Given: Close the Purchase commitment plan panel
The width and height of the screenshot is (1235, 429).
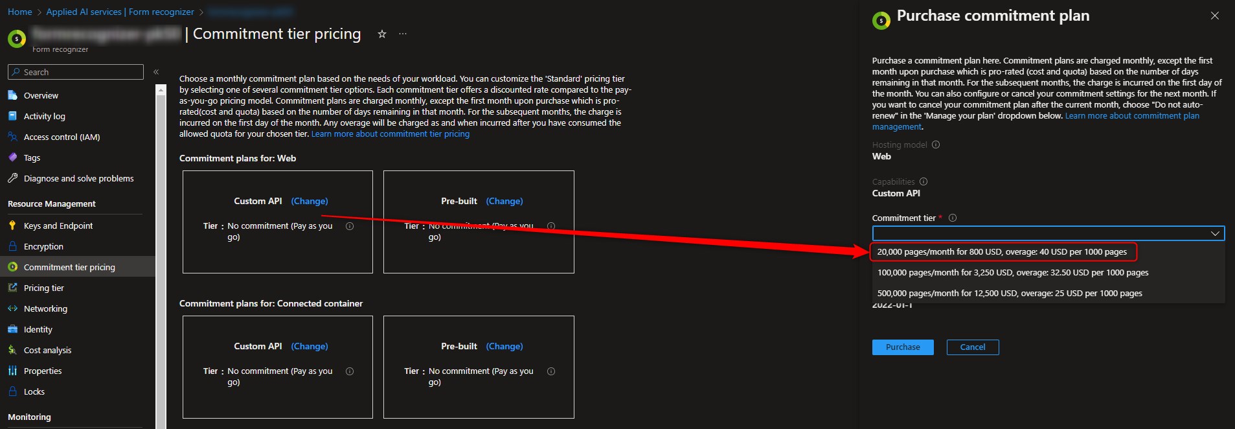Looking at the screenshot, I should tap(1215, 16).
